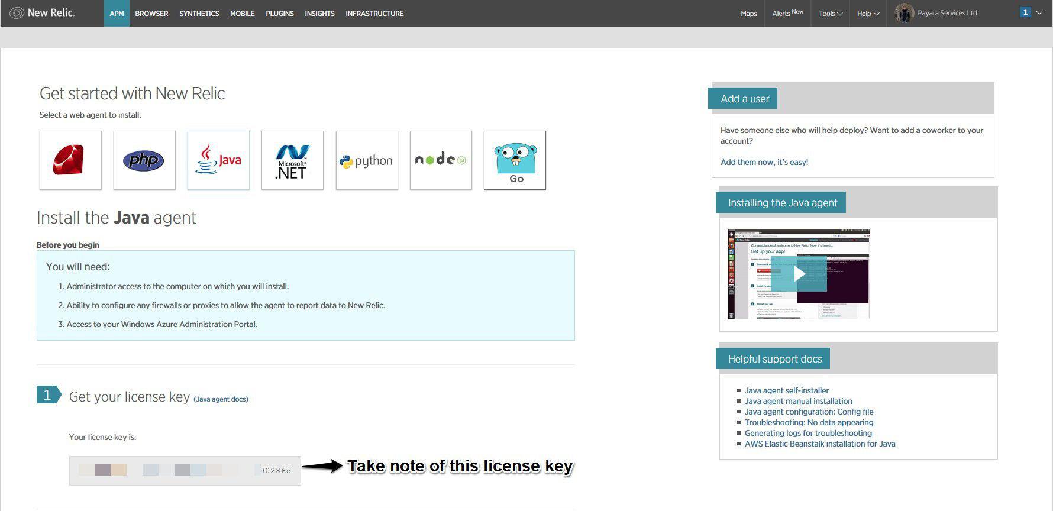Expand the Help dropdown menu
The image size is (1053, 511).
(x=868, y=14)
